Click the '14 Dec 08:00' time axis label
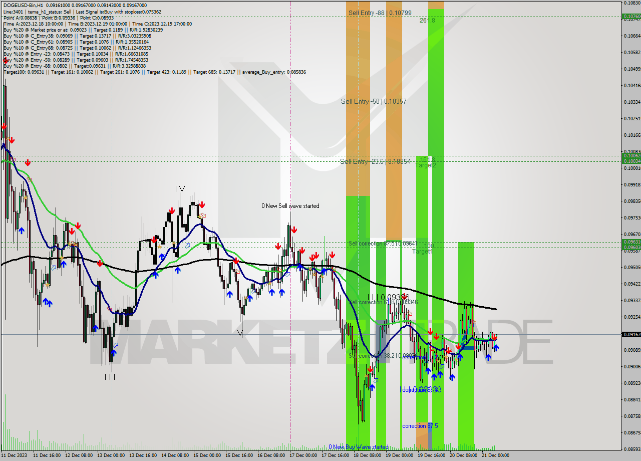 [175, 455]
